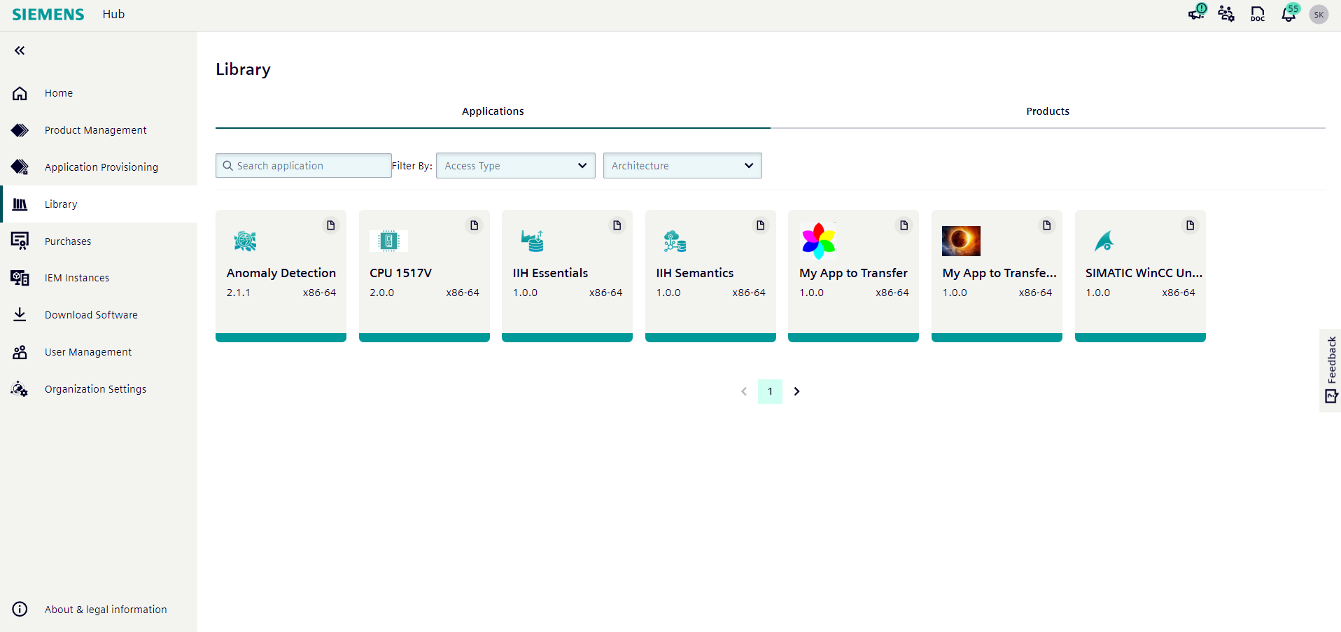Open the SK user profile avatar
This screenshot has width=1341, height=632.
tap(1319, 15)
